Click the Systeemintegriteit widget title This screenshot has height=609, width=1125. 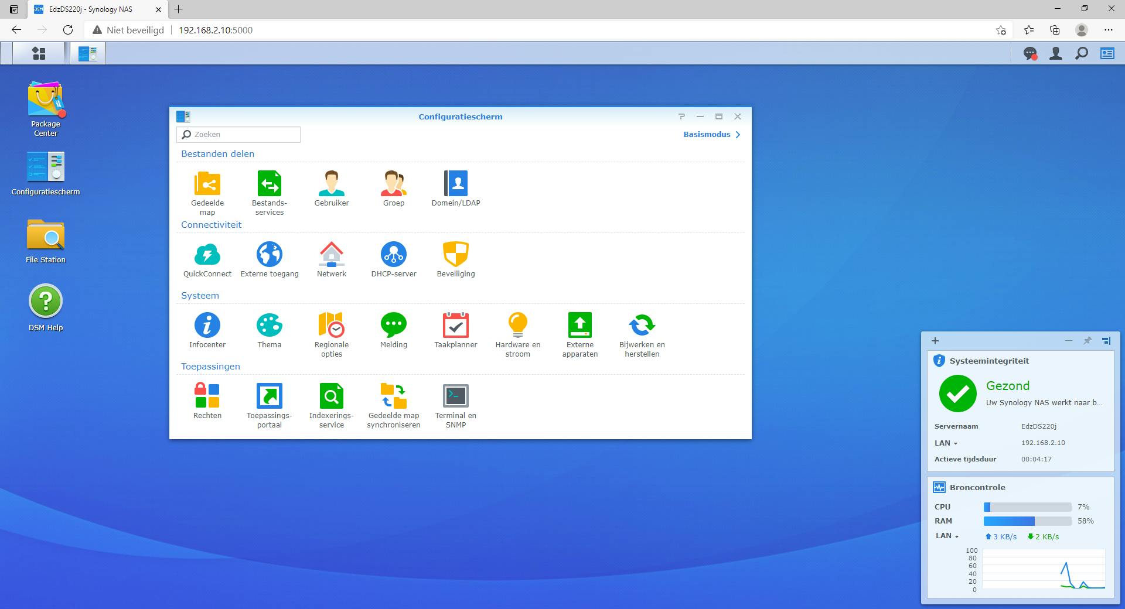[989, 361]
